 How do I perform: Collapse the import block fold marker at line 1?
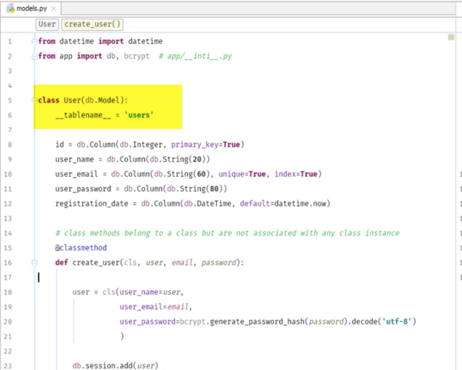pyautogui.click(x=34, y=41)
